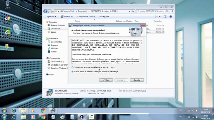The height and width of the screenshot is (120, 214).
Task: Click Instalar in the Explorer toolbar
Action: (x=66, y=16)
